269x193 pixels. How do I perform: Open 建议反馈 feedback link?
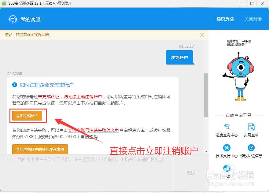coord(225,19)
